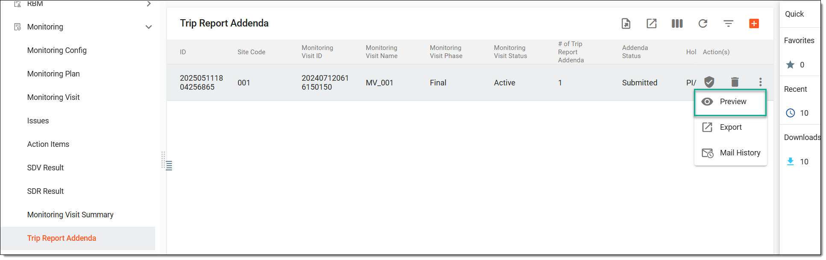Select Mail History from the context menu
The width and height of the screenshot is (826, 260).
click(x=730, y=153)
